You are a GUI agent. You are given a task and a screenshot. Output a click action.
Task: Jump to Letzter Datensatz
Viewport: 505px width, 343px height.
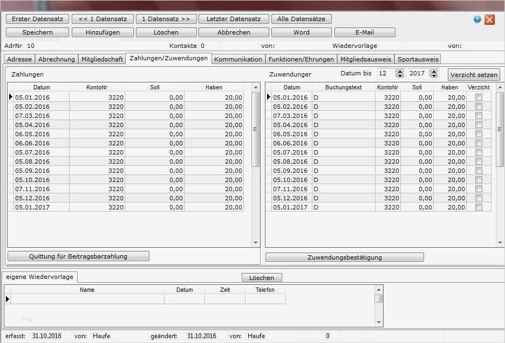(234, 19)
